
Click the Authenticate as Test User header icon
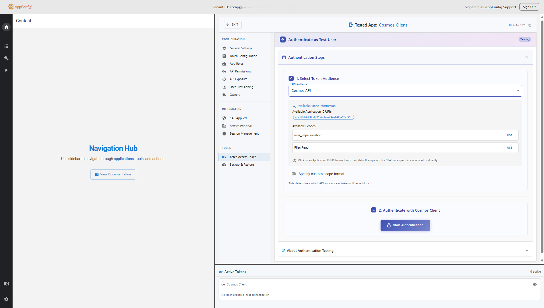coord(283,40)
